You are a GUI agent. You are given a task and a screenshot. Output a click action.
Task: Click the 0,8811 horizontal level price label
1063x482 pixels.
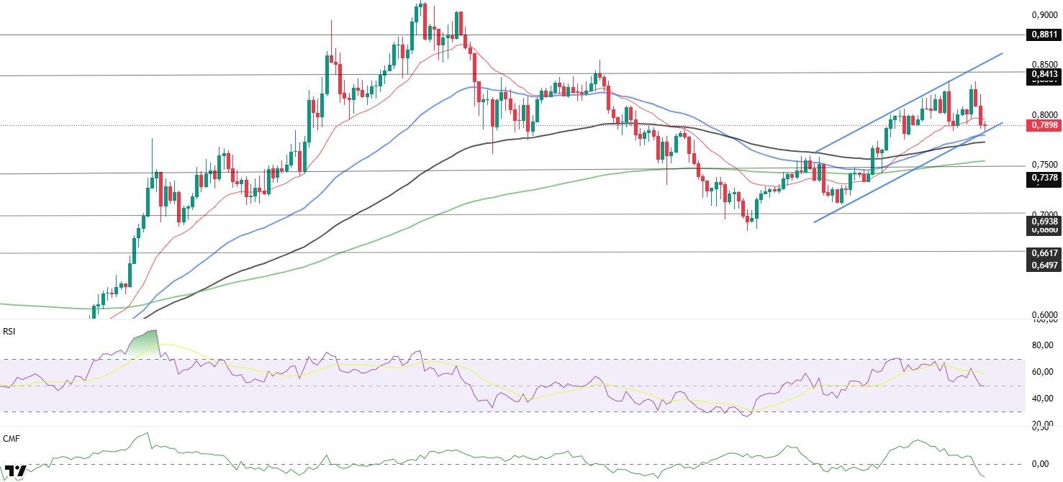pyautogui.click(x=1043, y=35)
